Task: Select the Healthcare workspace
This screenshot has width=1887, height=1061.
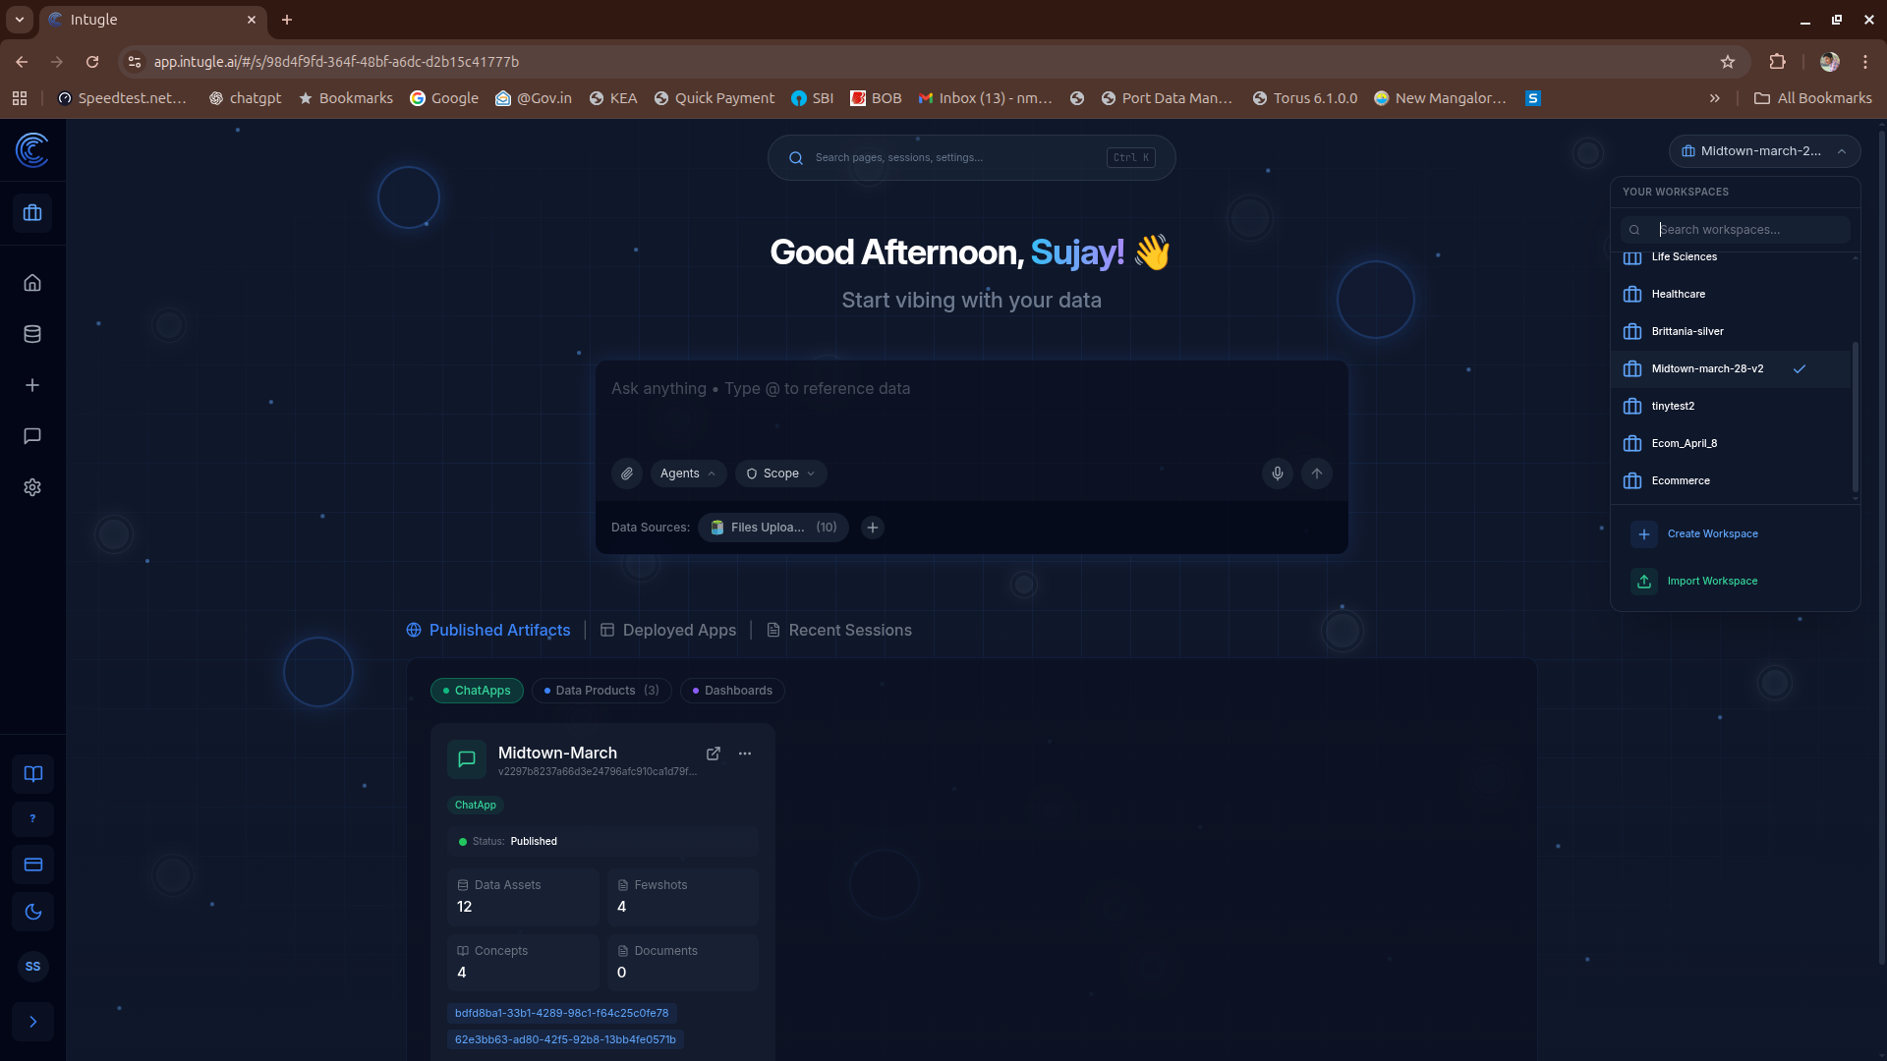Action: click(x=1732, y=295)
